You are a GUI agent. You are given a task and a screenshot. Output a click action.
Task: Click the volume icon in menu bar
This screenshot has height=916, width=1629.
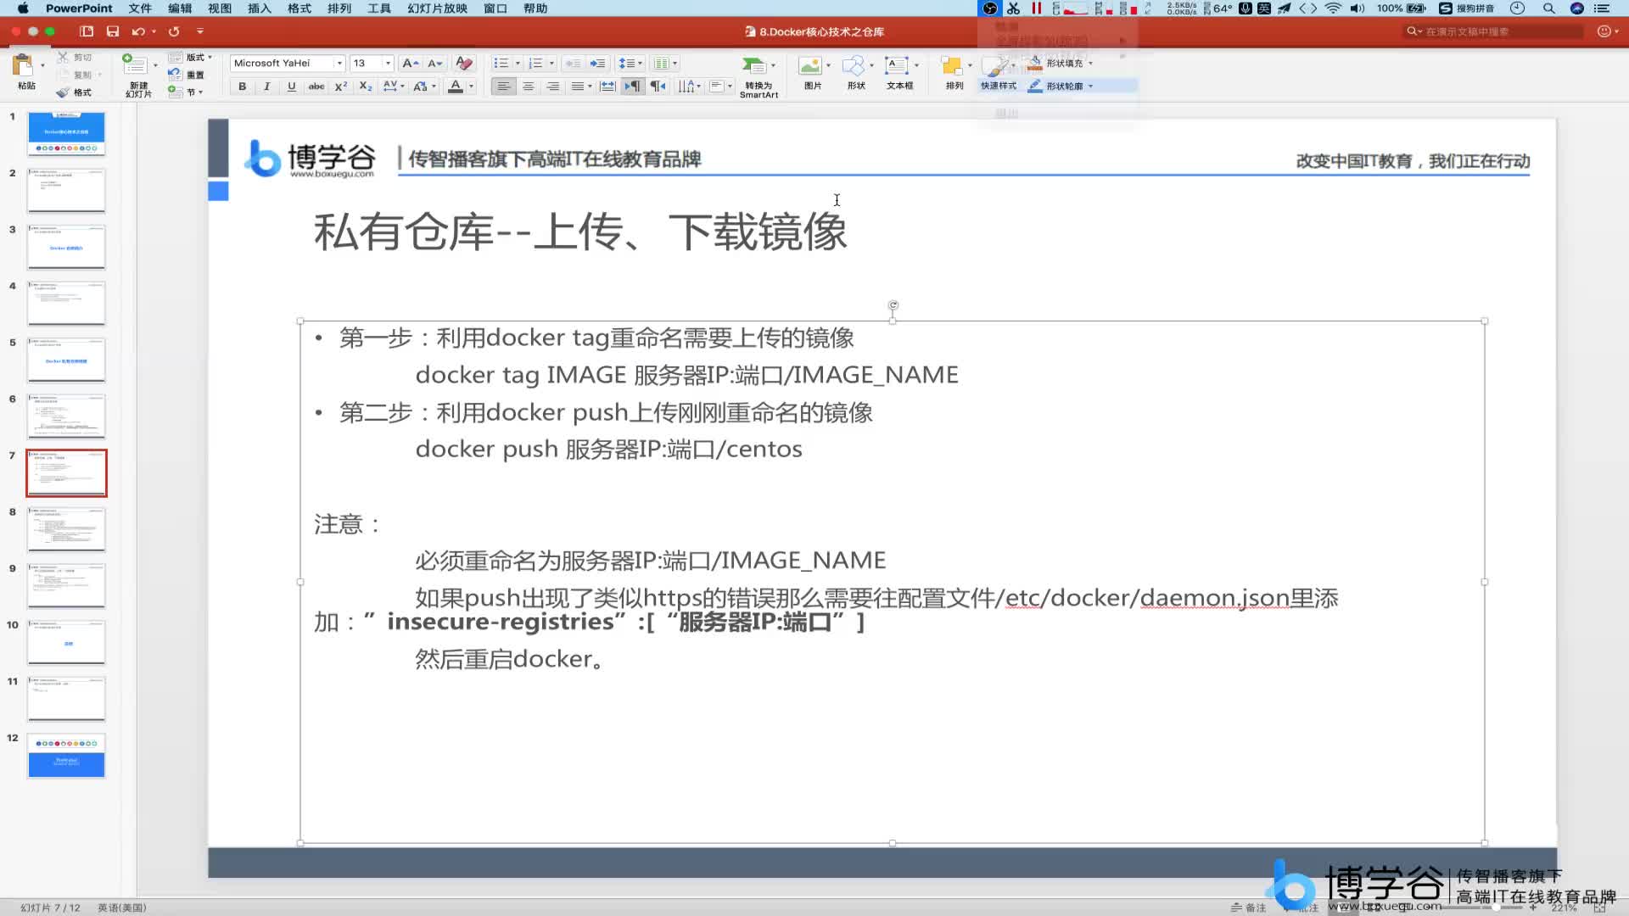(x=1357, y=8)
